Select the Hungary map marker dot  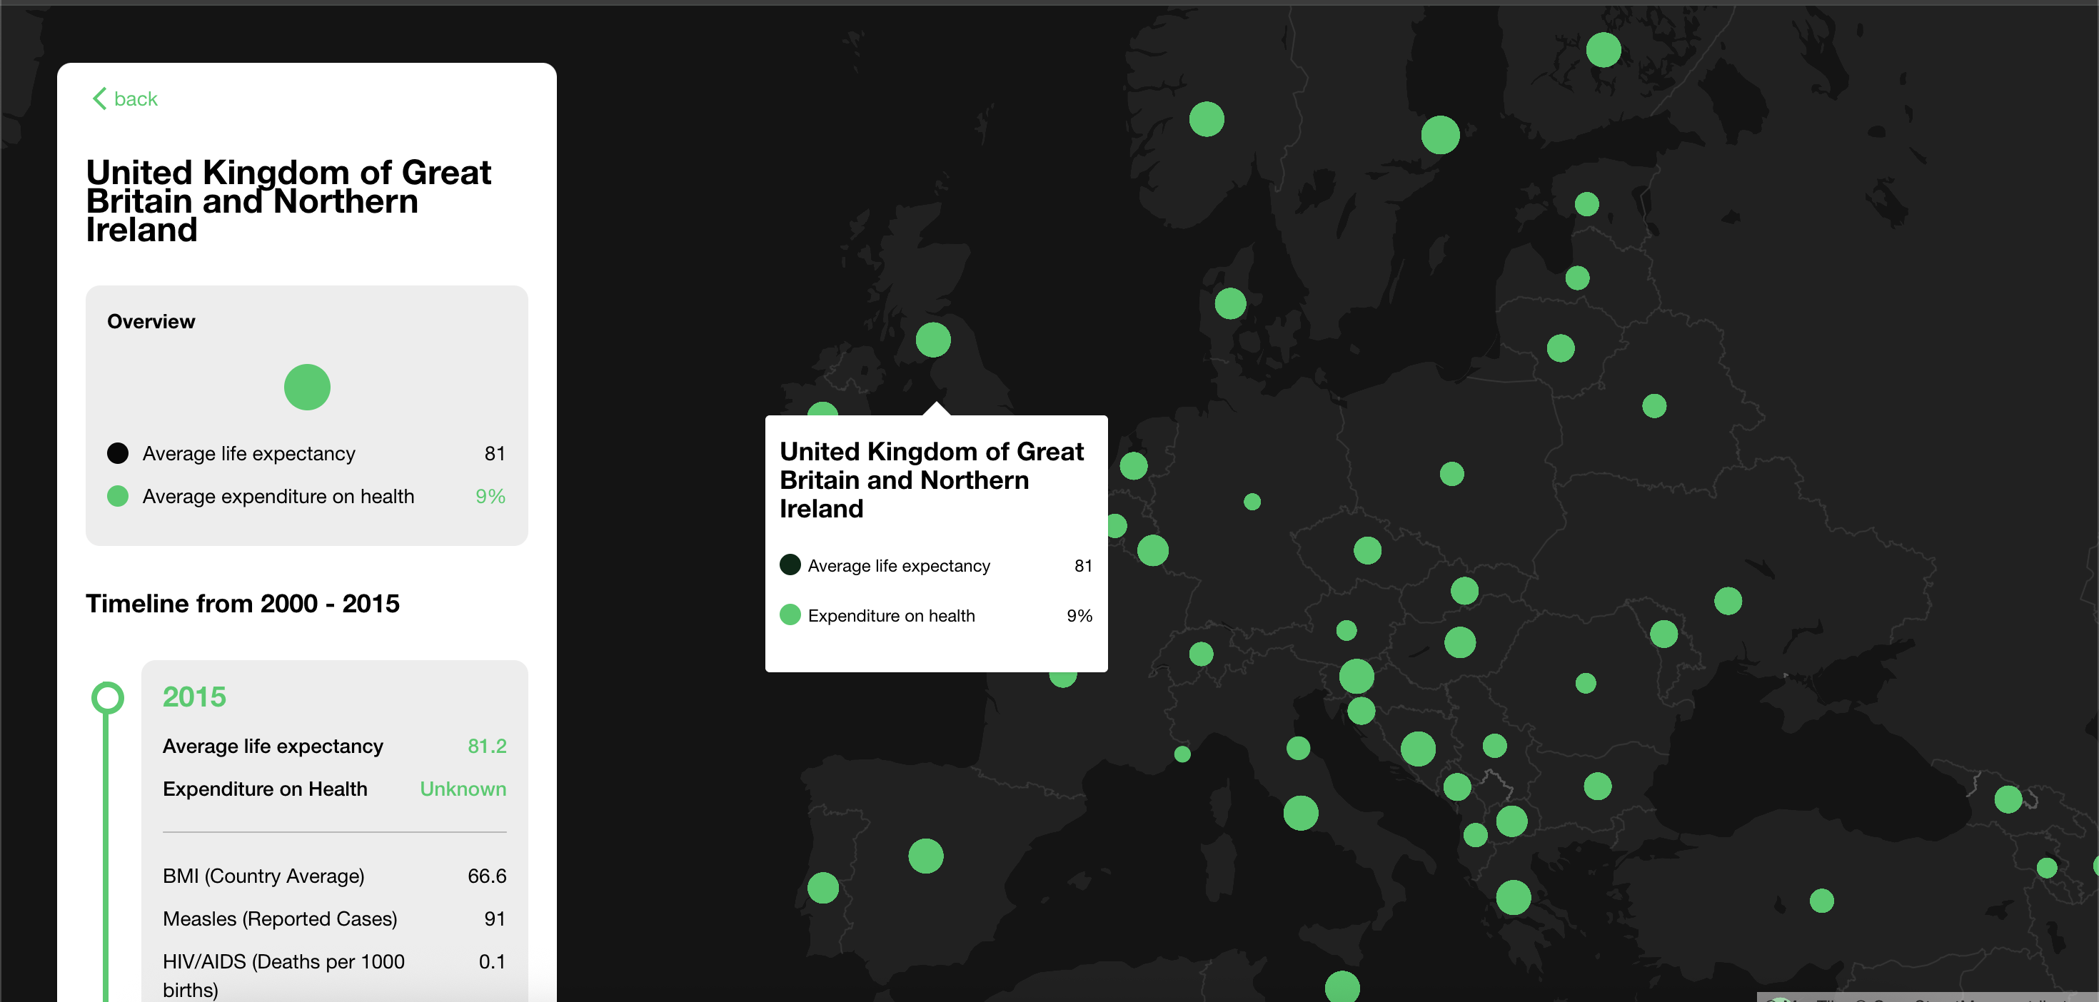click(x=1459, y=642)
